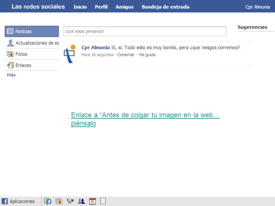Open link Antes de colgar tu imagen
Image resolution: width=275 pixels, height=206 pixels.
[x=145, y=119]
